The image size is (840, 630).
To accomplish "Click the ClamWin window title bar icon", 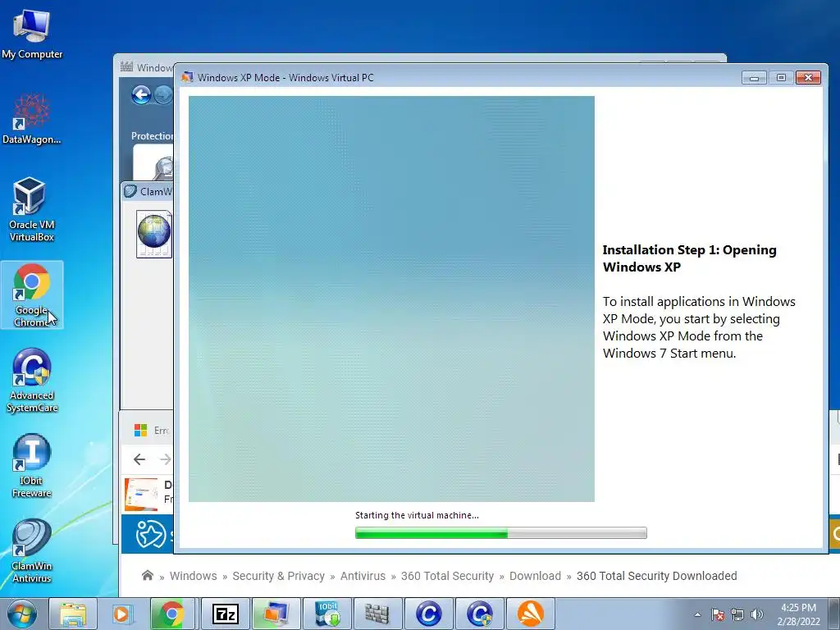I will coord(130,191).
